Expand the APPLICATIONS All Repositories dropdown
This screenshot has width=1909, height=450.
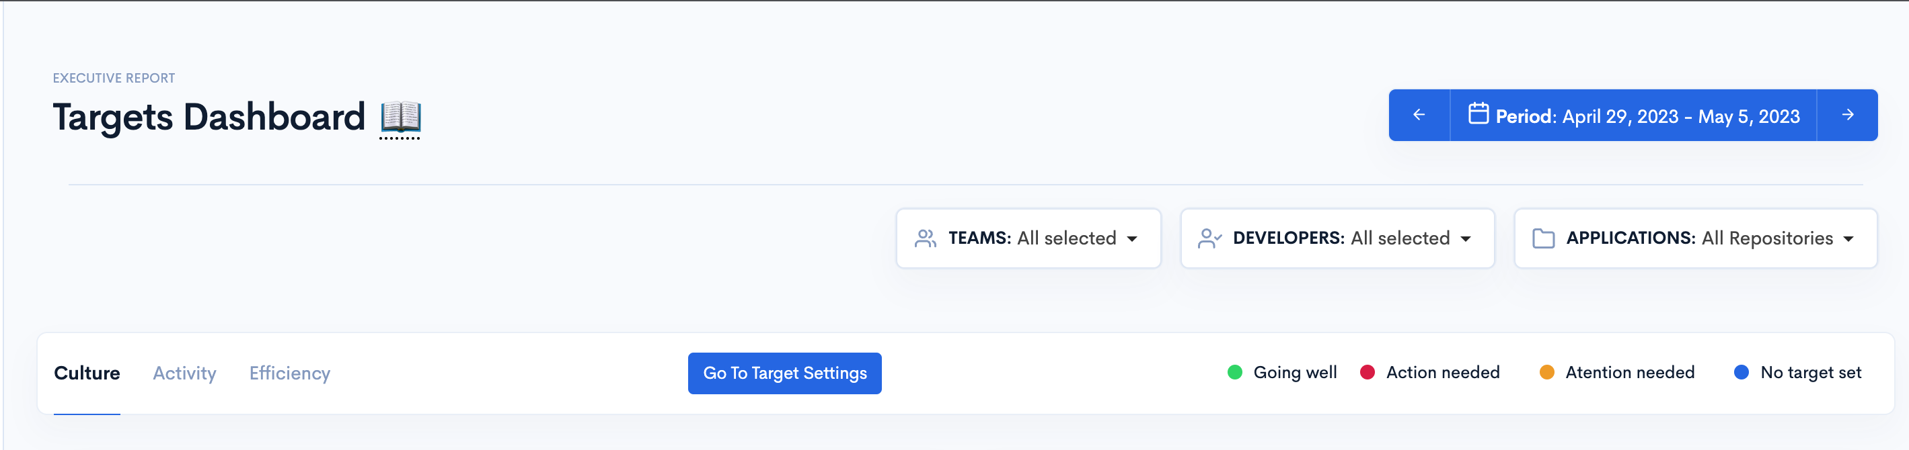(x=1696, y=238)
